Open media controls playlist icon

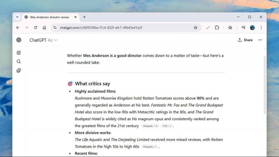243,27
